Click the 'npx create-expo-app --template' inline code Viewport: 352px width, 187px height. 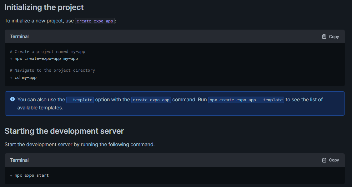point(246,100)
